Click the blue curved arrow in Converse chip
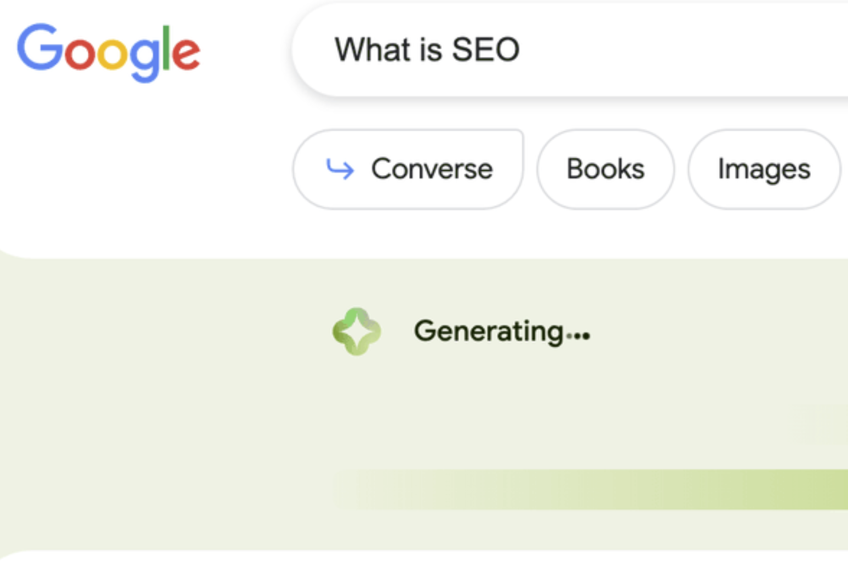Viewport: 848px width, 574px height. (340, 169)
